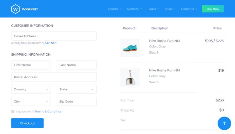Expand the Country dropdown

[31, 89]
